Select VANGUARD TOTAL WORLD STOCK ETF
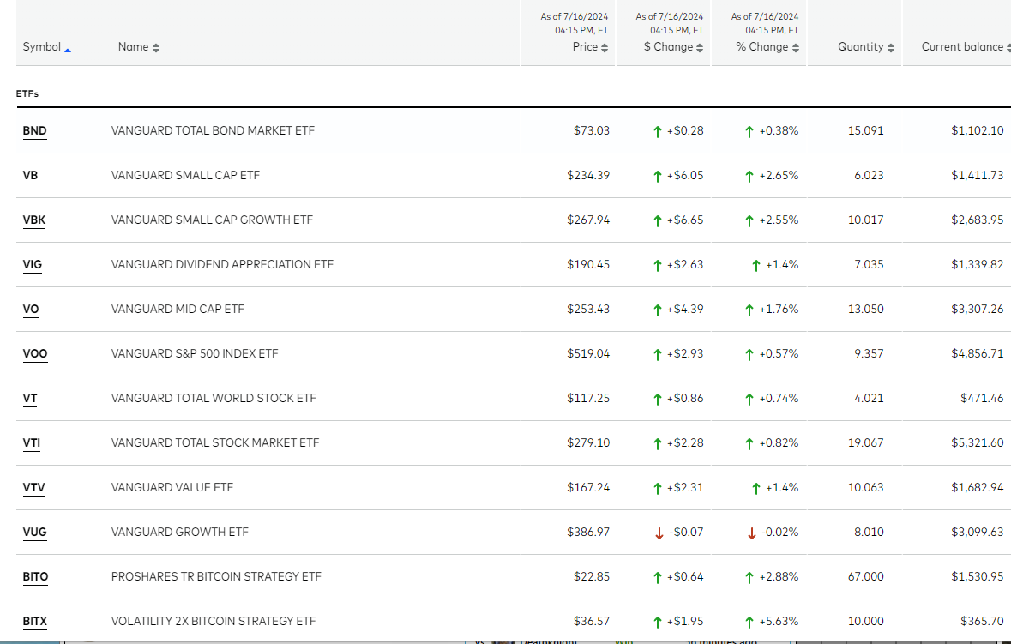1011x644 pixels. pyautogui.click(x=214, y=398)
